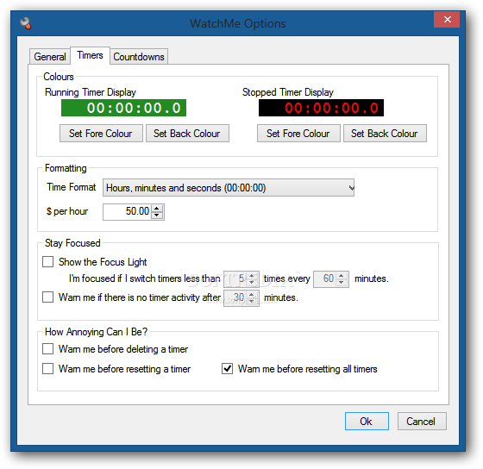Decrease the $ per hour value
Viewport: 483px width, 469px height.
157,216
